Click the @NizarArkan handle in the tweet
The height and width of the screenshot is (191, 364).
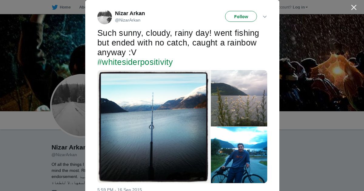click(127, 20)
